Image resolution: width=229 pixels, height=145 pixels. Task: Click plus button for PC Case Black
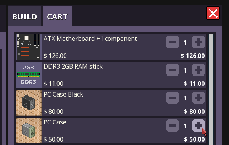click(x=198, y=98)
